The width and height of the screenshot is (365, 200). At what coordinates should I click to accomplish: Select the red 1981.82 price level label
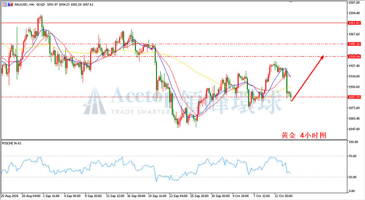pyautogui.click(x=354, y=23)
